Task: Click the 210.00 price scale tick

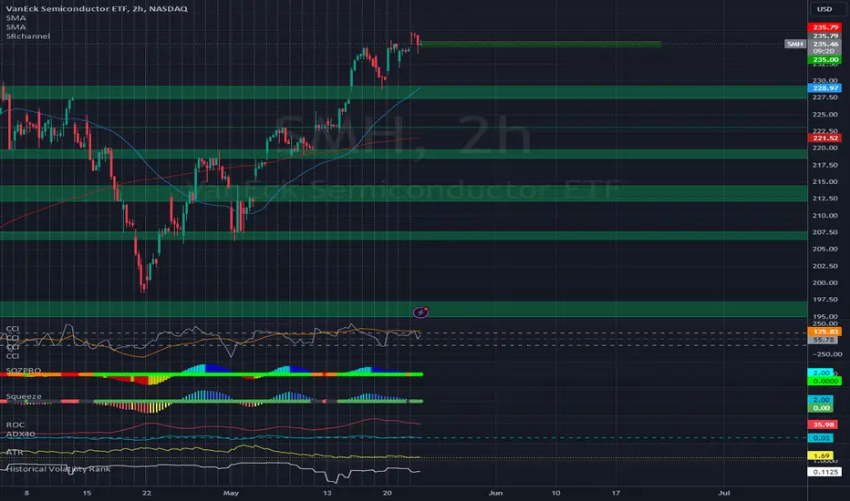Action: tap(825, 215)
